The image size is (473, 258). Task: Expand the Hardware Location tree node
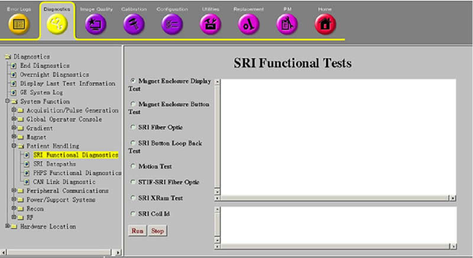(7, 226)
